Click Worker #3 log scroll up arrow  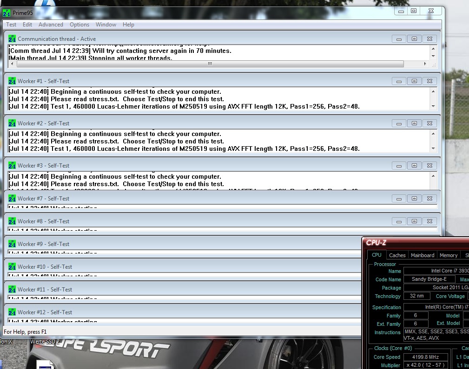pyautogui.click(x=433, y=176)
